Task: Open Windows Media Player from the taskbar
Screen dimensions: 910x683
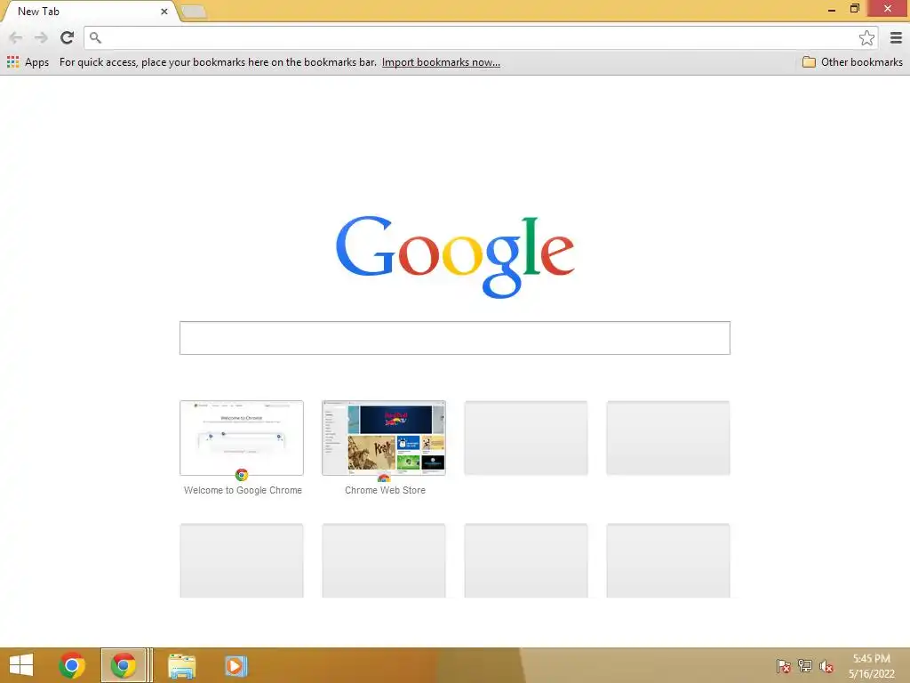Action: [x=236, y=665]
